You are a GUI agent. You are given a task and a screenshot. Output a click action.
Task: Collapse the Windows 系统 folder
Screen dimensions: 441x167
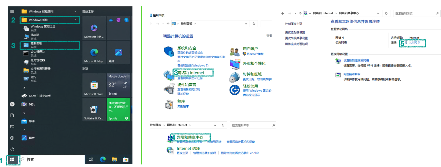click(x=75, y=20)
